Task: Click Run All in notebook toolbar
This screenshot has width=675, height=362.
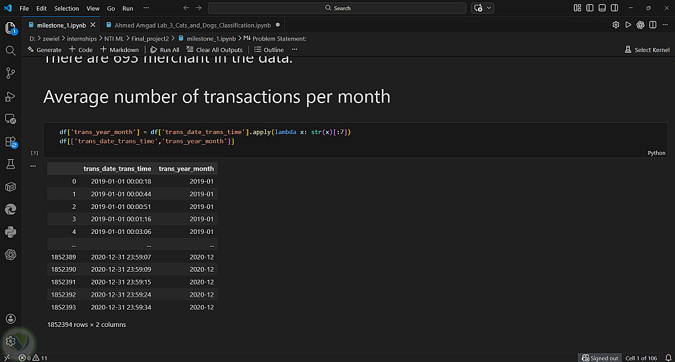Action: coord(165,50)
